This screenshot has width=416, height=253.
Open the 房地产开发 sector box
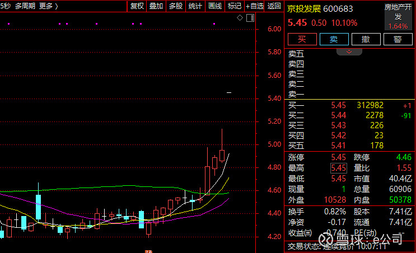(398, 16)
